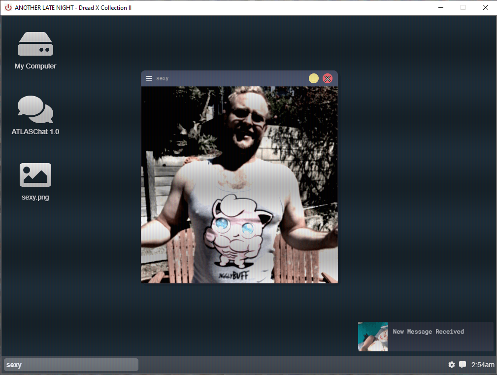
Task: Click the My Computer text label
Action: pos(35,66)
